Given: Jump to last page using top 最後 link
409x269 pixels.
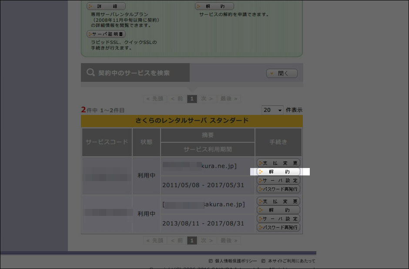Looking at the screenshot, I should [229, 99].
